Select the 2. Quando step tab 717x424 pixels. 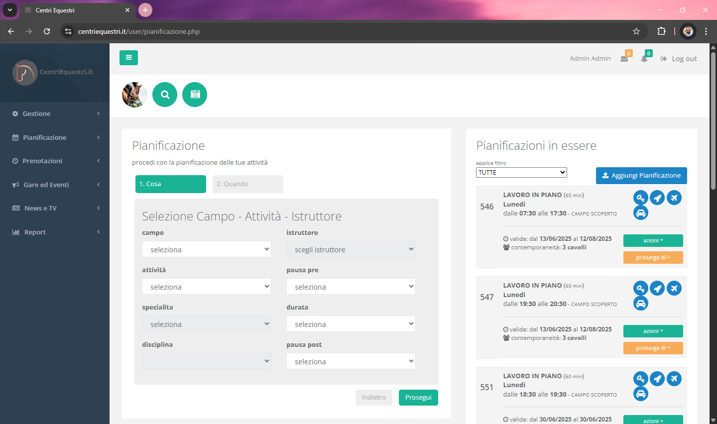(x=248, y=184)
